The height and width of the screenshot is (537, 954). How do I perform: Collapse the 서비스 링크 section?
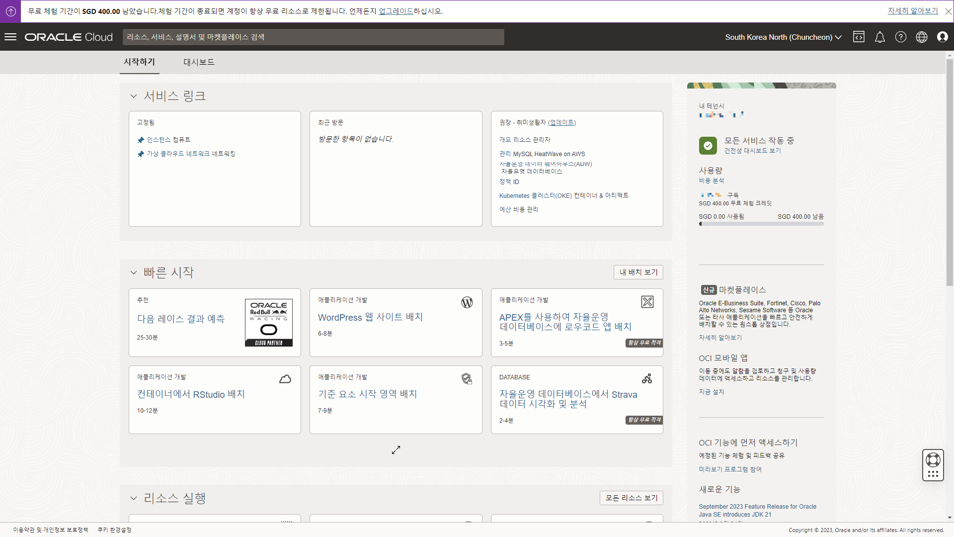[x=133, y=96]
